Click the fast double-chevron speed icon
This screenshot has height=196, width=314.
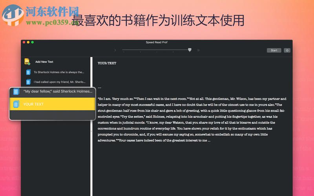198,50
